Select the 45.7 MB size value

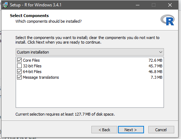pos(155,66)
